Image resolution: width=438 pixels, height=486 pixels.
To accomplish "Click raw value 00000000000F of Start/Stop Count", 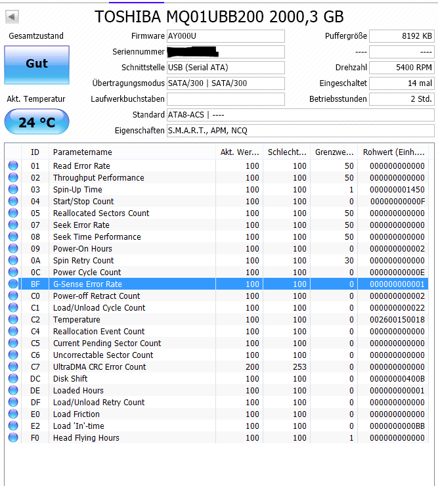I will 397,201.
